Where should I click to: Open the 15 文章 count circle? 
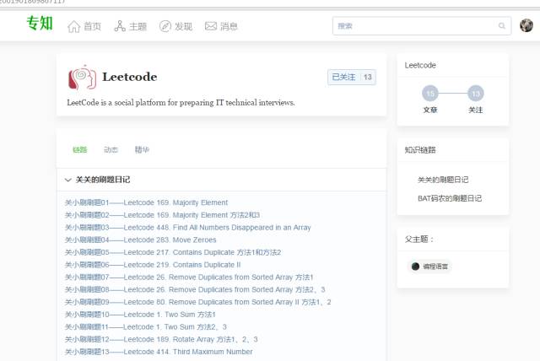coord(430,94)
